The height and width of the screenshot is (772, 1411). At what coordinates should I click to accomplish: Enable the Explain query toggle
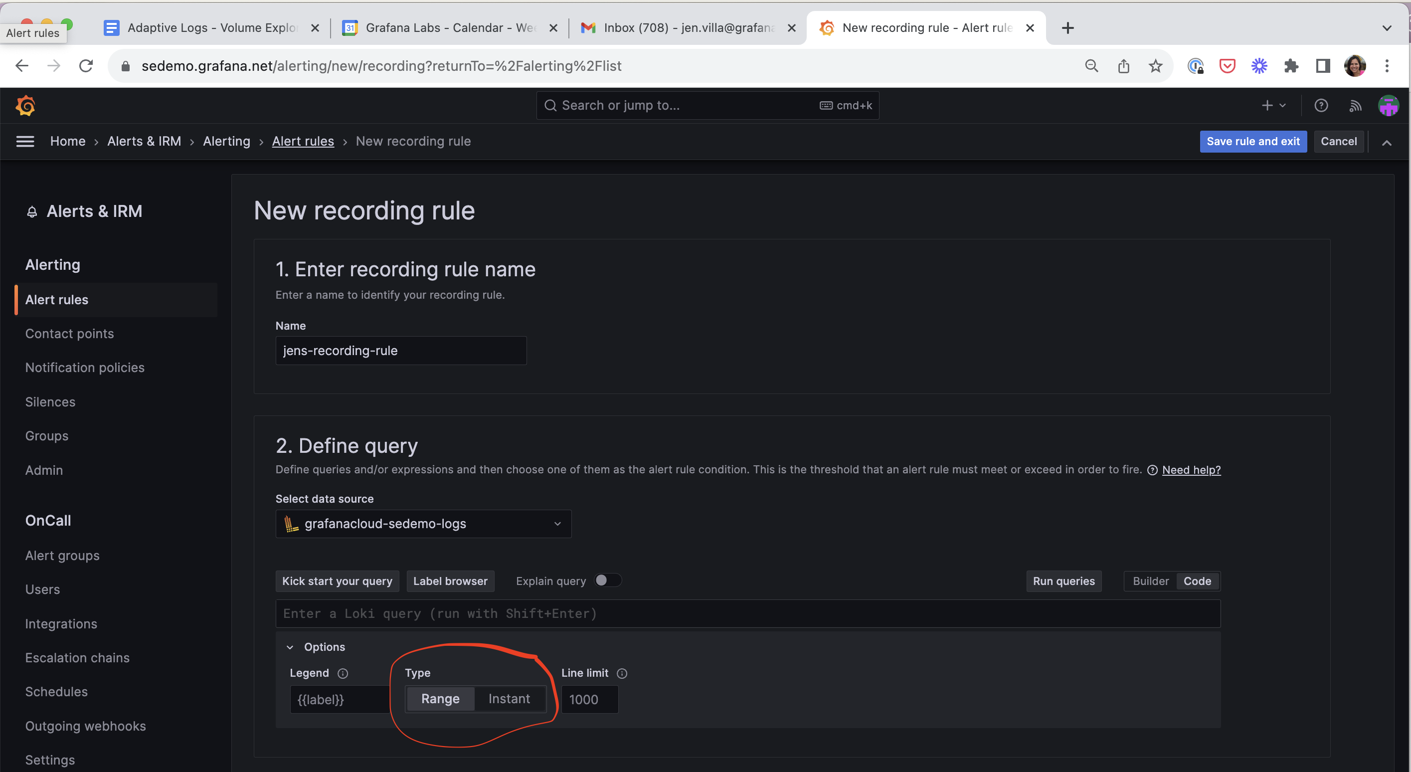[608, 580]
